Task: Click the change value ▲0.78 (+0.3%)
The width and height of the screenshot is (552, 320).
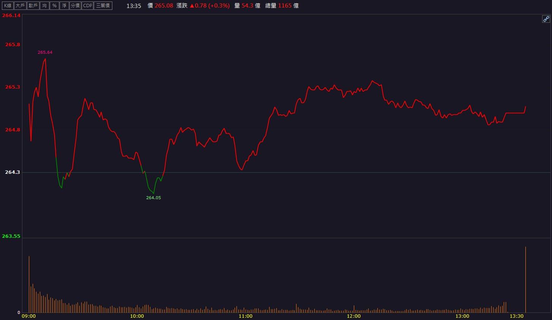Action: click(x=210, y=6)
